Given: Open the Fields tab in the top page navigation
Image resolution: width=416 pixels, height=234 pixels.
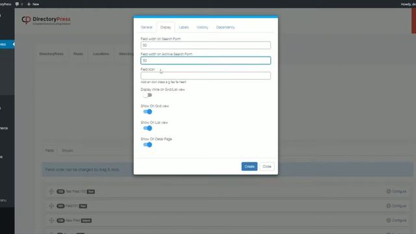Looking at the screenshot, I should coord(78,54).
